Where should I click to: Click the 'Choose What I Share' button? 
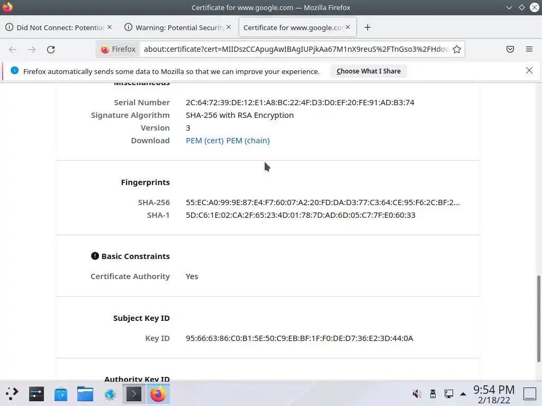click(368, 71)
